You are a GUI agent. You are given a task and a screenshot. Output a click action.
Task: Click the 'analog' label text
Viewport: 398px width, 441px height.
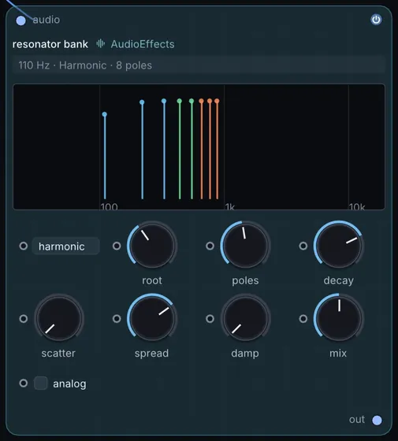(69, 384)
